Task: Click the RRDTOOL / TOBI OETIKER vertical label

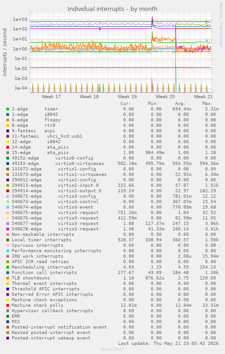Action: coord(221,25)
